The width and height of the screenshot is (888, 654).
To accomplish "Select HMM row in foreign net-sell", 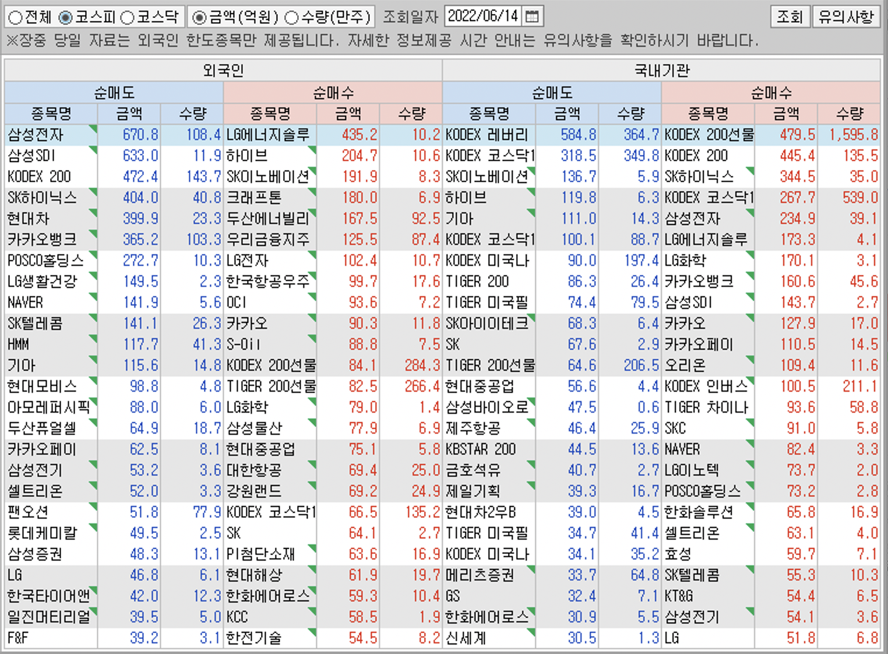I will point(51,344).
